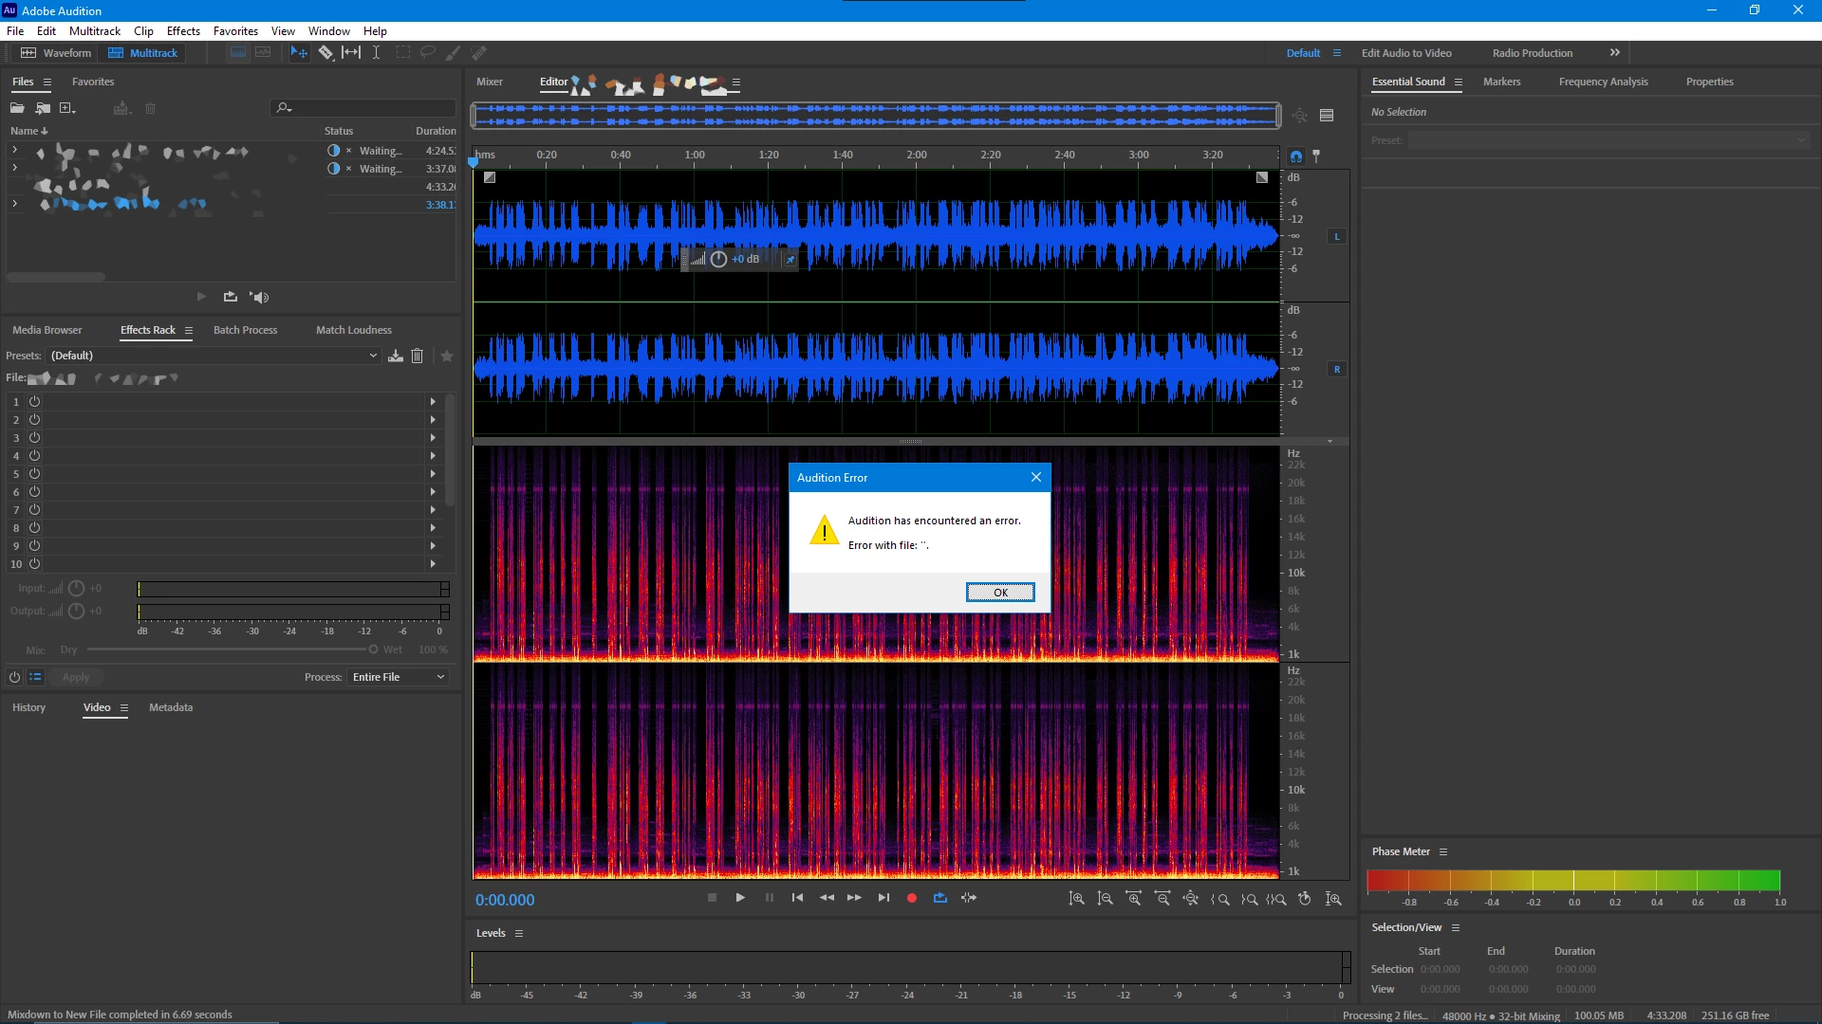This screenshot has height=1024, width=1822.
Task: Open the Effects menu
Action: tap(183, 31)
